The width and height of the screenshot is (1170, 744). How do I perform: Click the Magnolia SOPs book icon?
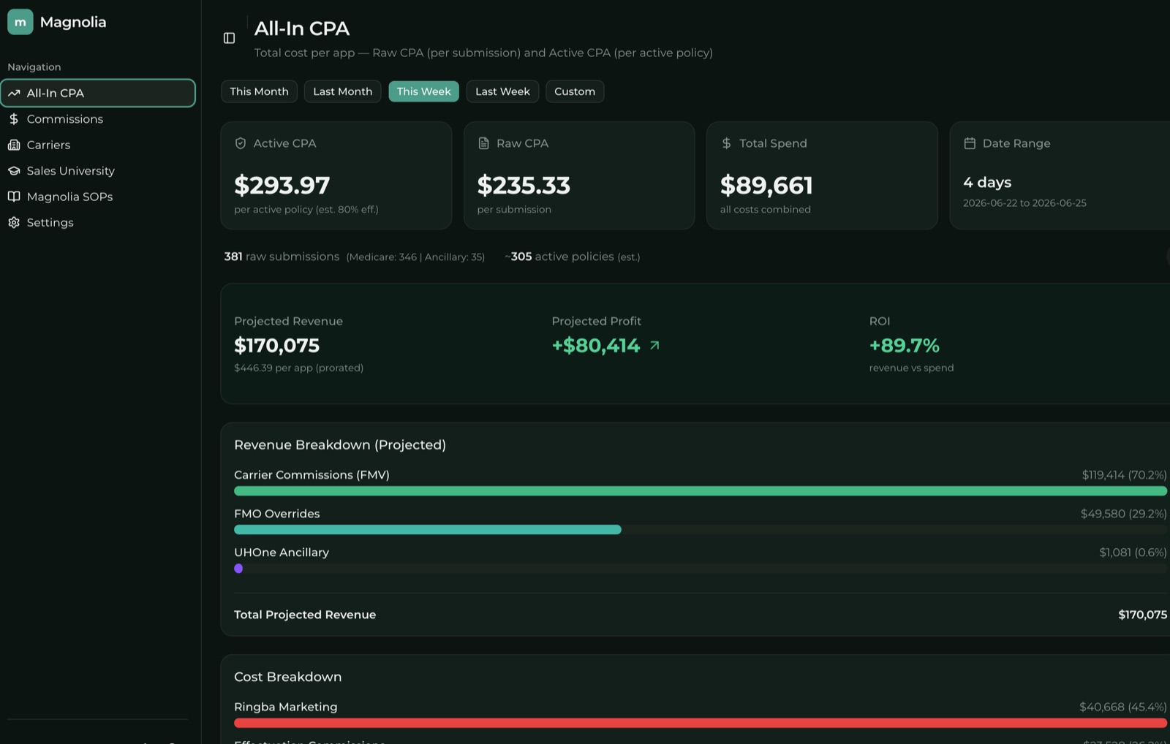point(14,197)
